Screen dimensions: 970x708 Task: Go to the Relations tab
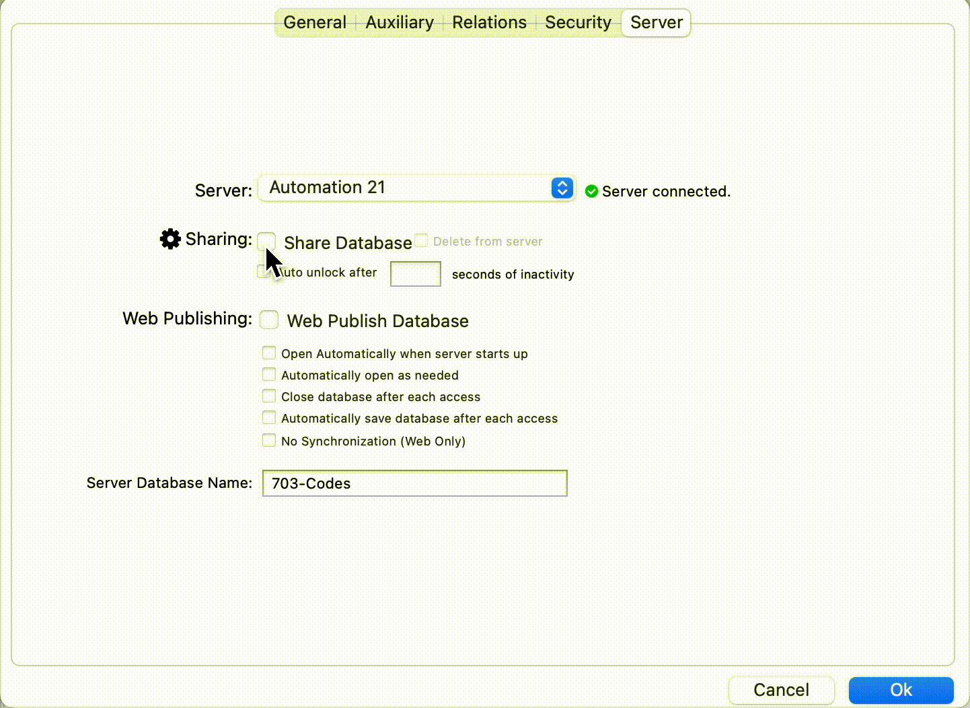tap(489, 23)
